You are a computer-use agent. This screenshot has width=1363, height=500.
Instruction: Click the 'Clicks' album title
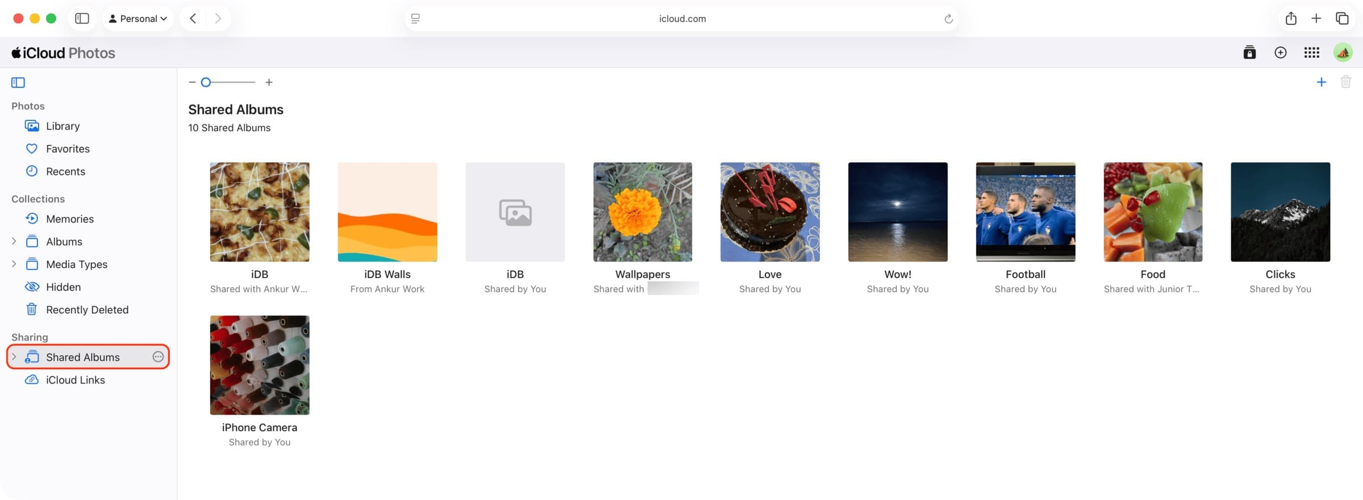pyautogui.click(x=1280, y=274)
